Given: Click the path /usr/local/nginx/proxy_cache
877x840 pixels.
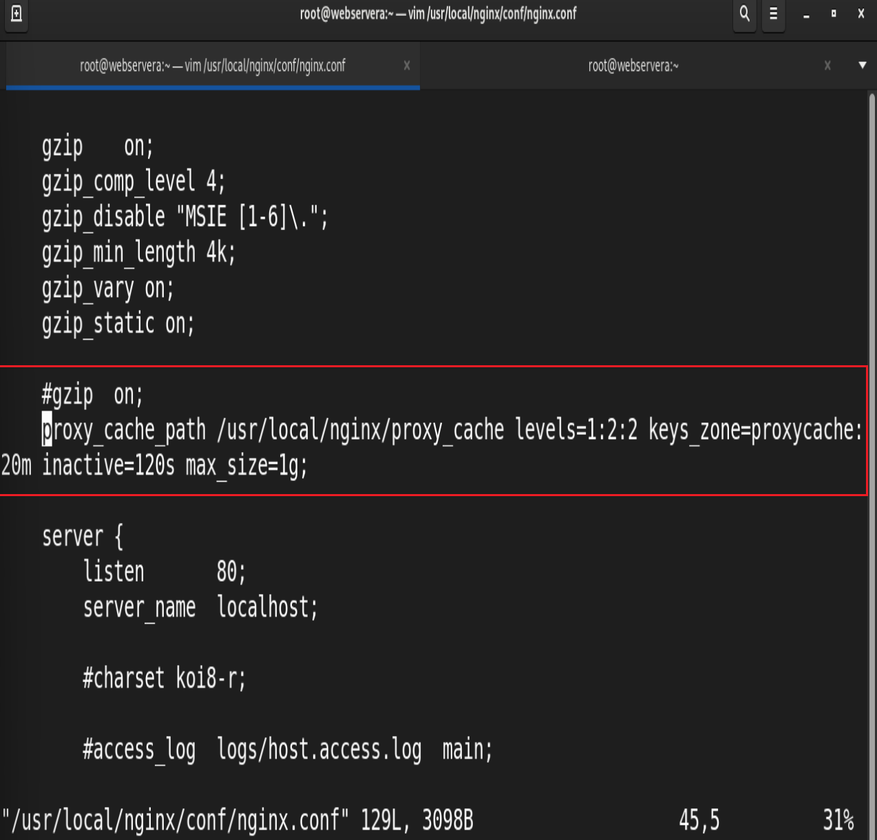Looking at the screenshot, I should coord(361,430).
